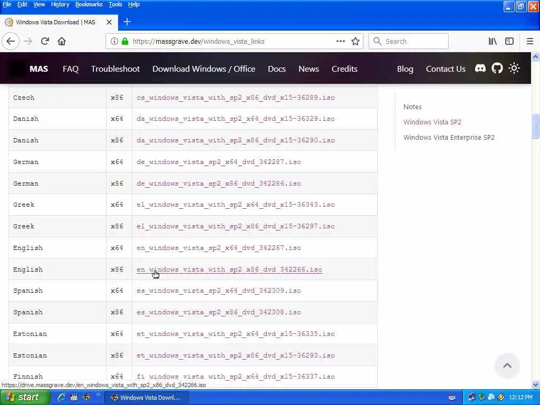Open the View menu

pyautogui.click(x=39, y=4)
